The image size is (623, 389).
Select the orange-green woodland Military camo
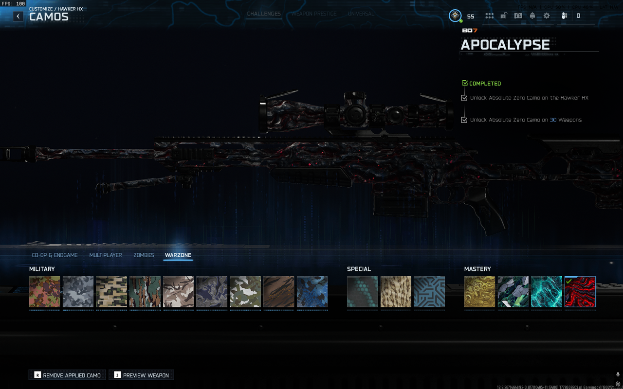[x=45, y=292]
